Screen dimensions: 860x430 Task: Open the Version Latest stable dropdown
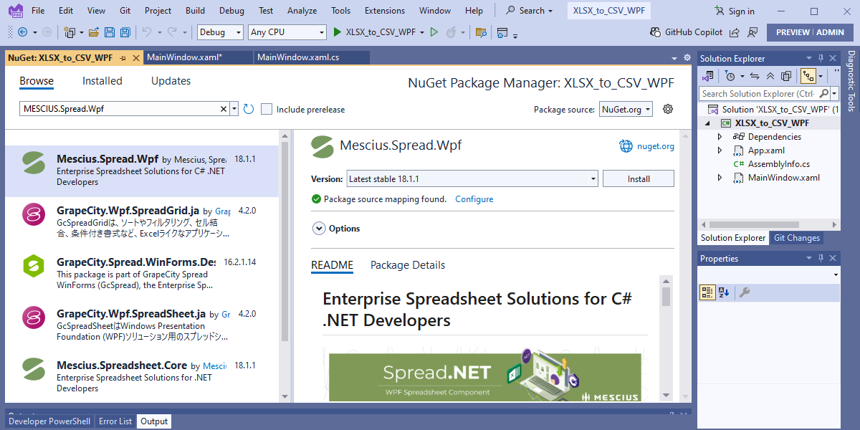click(x=472, y=178)
